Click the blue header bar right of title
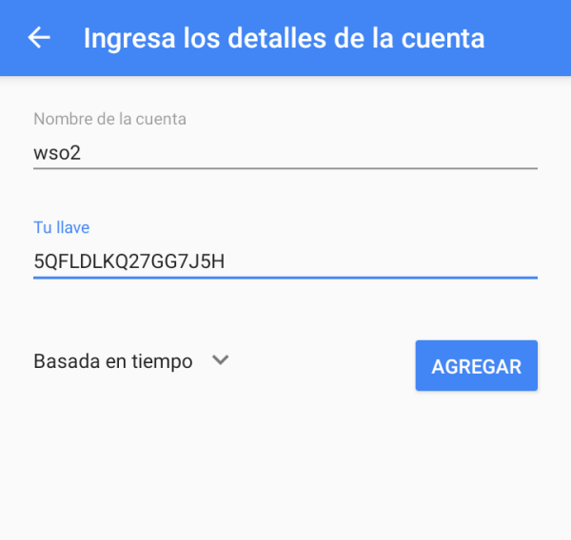571x540 pixels. coord(528,38)
